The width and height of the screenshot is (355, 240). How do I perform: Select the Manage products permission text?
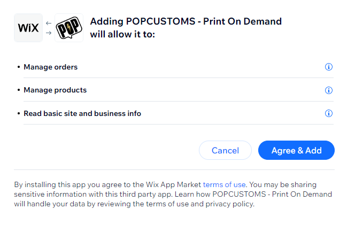[x=55, y=90]
